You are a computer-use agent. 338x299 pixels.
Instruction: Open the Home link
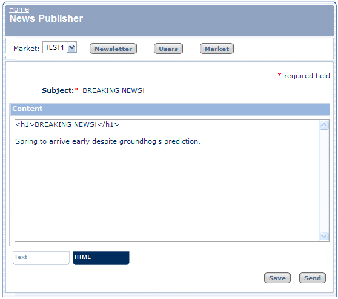(19, 9)
